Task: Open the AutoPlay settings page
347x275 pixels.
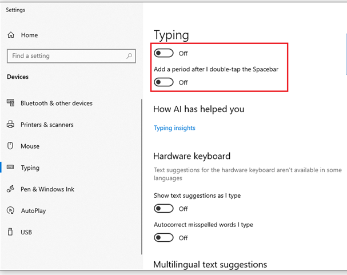Action: point(33,211)
